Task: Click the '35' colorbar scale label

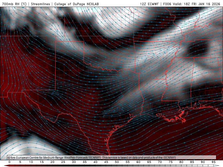Action: coord(85,162)
